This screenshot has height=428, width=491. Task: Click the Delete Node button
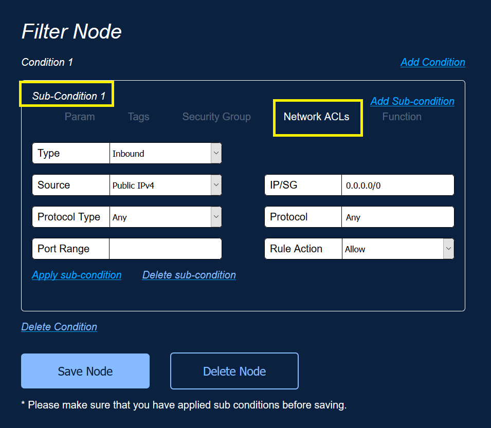[234, 371]
